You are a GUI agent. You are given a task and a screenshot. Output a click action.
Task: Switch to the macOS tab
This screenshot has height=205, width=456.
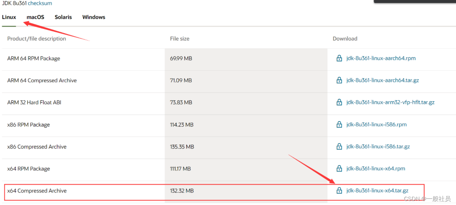coord(36,17)
